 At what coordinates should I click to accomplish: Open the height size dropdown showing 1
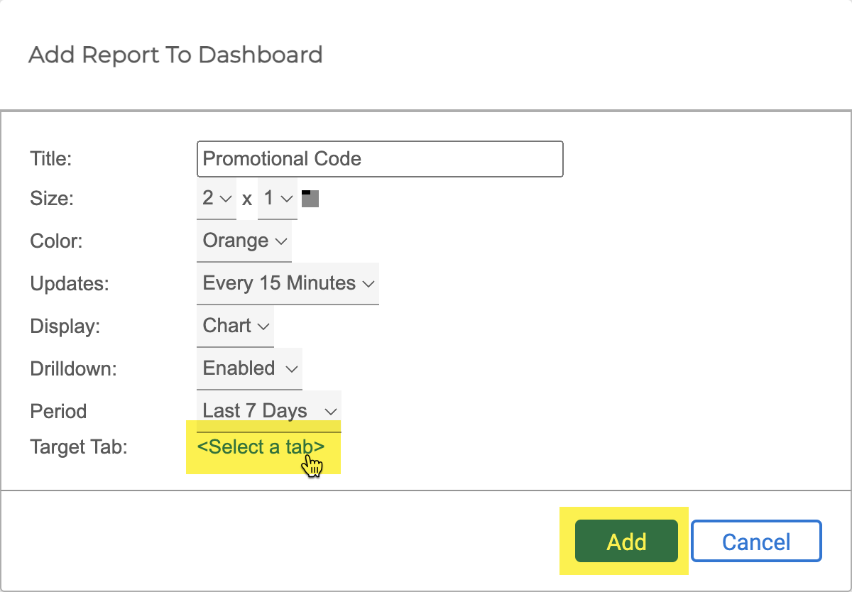click(x=277, y=199)
